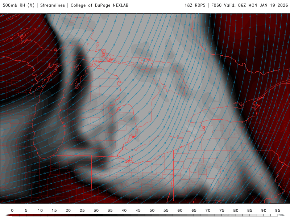Click the "Valid: 06Z MON JAN 19 2026" text
Screen dimensions: 290x217
tap(256, 5)
